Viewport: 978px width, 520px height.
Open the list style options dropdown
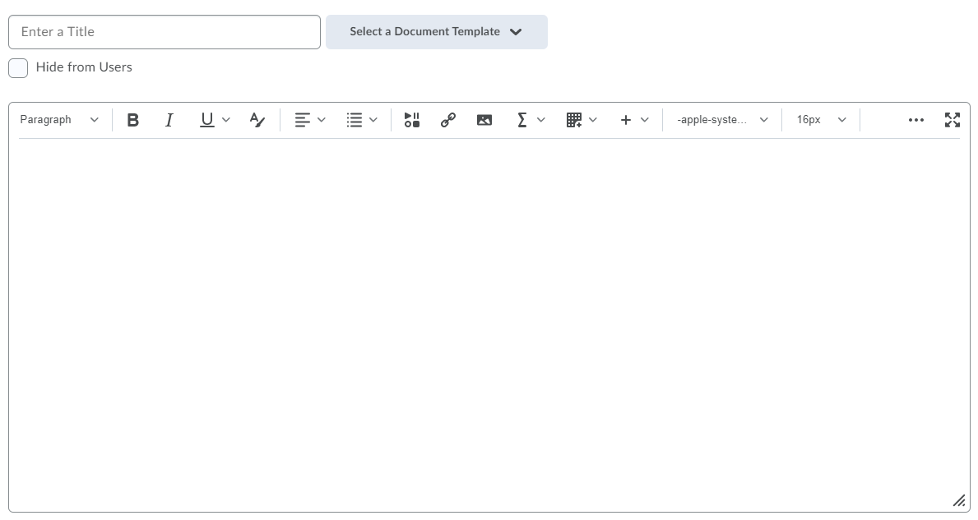362,120
